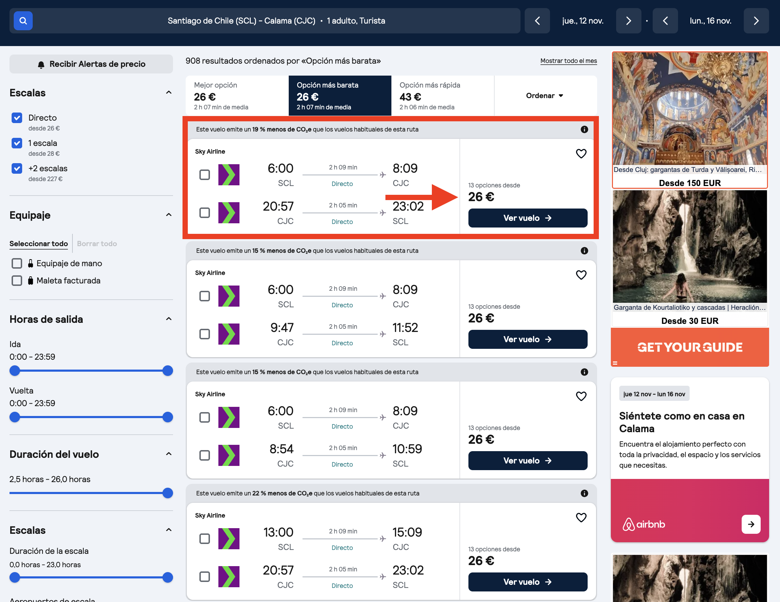The height and width of the screenshot is (602, 780).
Task: Uncheck the Directo stops filter
Action: 17,118
